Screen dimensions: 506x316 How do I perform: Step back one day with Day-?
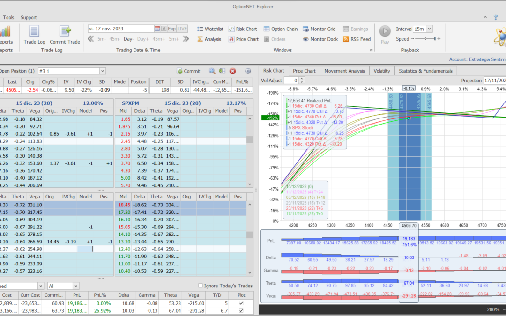(x=128, y=39)
